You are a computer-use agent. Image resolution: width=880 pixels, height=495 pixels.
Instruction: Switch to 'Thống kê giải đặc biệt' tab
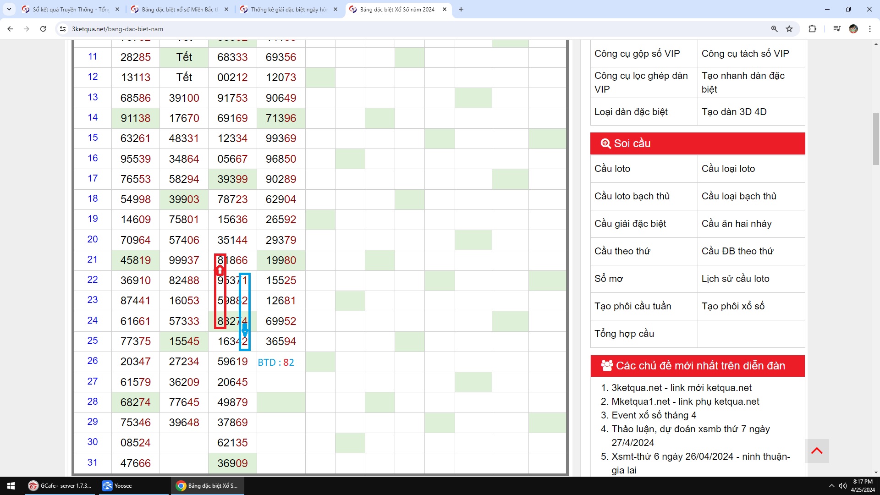pos(289,9)
